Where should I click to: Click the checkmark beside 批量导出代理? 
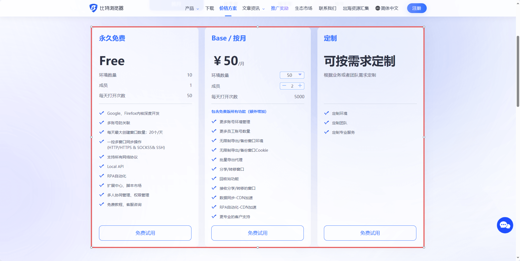[x=214, y=160]
